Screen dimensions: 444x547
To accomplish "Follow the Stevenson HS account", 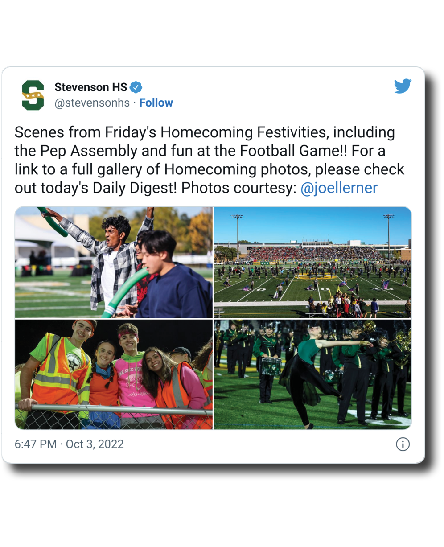I will pyautogui.click(x=156, y=103).
